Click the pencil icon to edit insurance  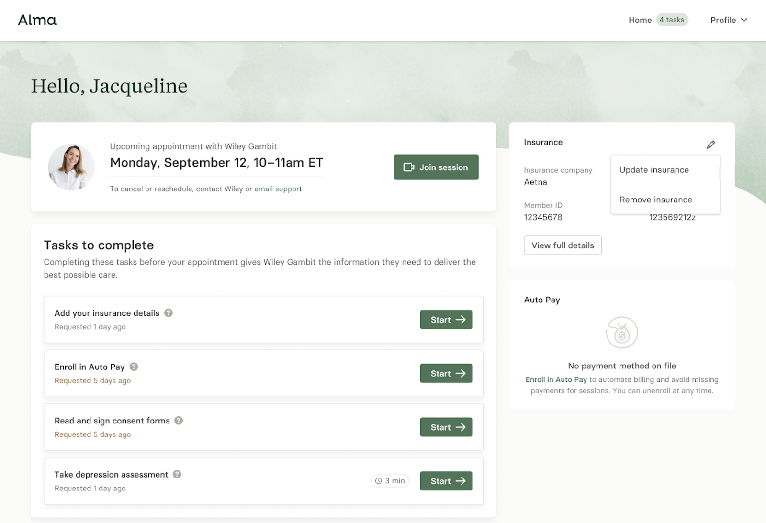(711, 144)
